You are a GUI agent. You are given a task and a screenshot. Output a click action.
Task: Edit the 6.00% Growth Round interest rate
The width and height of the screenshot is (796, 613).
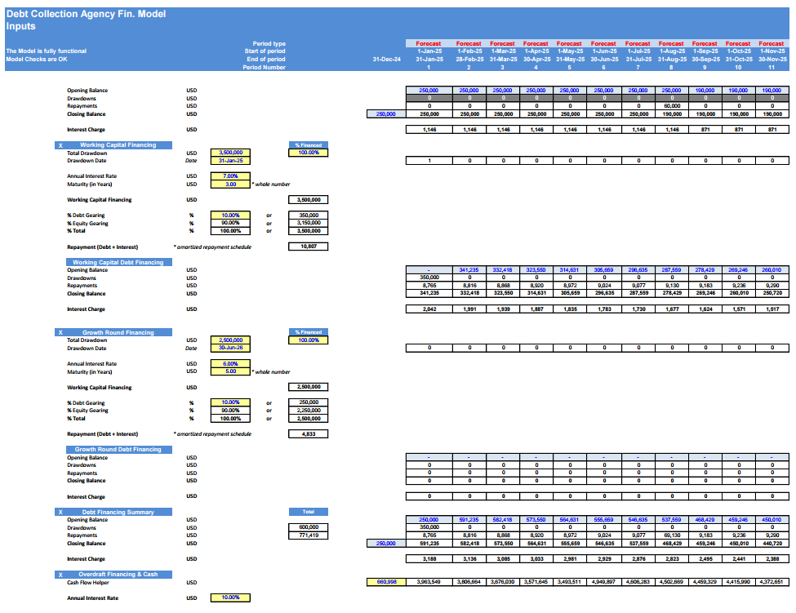click(x=231, y=363)
